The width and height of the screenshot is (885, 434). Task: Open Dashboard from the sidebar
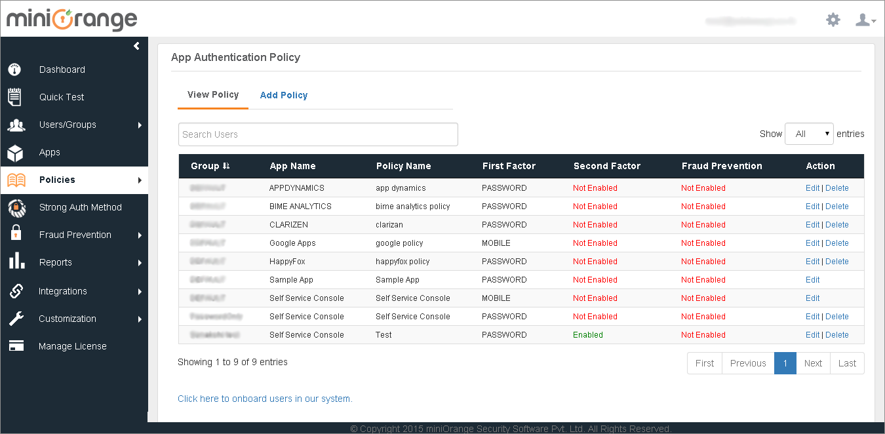62,69
